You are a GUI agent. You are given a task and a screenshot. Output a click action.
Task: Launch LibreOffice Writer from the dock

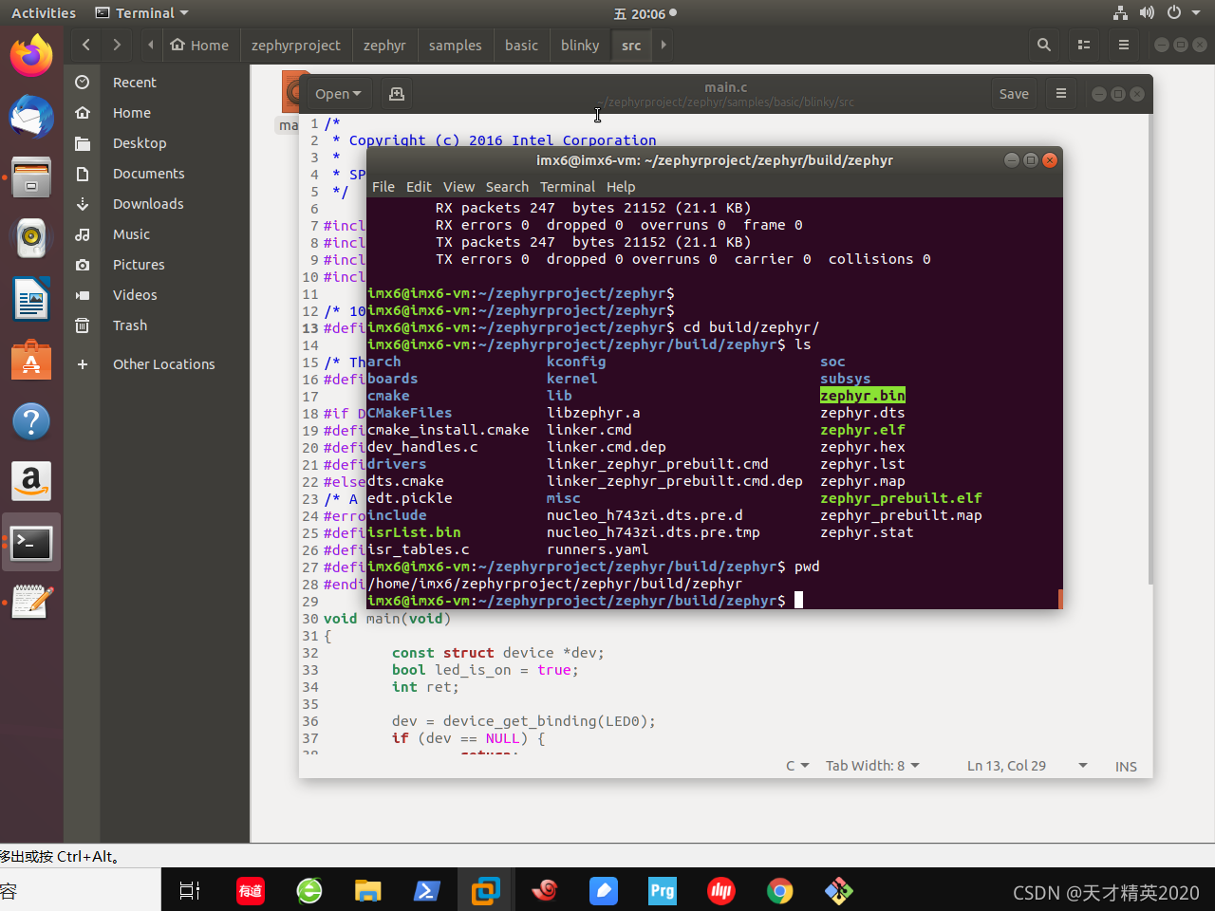(31, 299)
